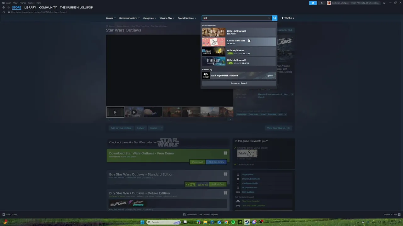Expand the Special Sections dropdown
The image size is (403, 226).
point(187,18)
